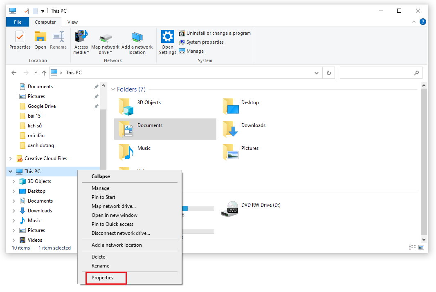This screenshot has height=292, width=436.
Task: Unpin Documents from Quick access
Action: (x=96, y=86)
